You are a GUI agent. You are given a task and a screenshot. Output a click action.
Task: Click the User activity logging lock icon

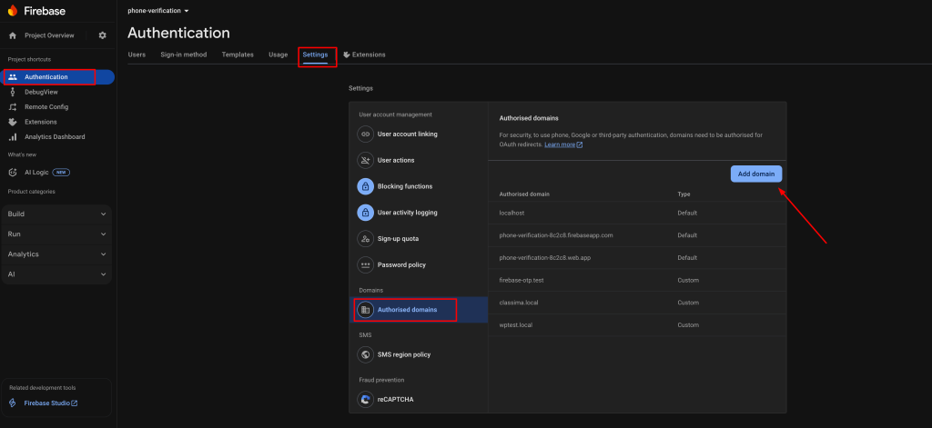click(365, 213)
